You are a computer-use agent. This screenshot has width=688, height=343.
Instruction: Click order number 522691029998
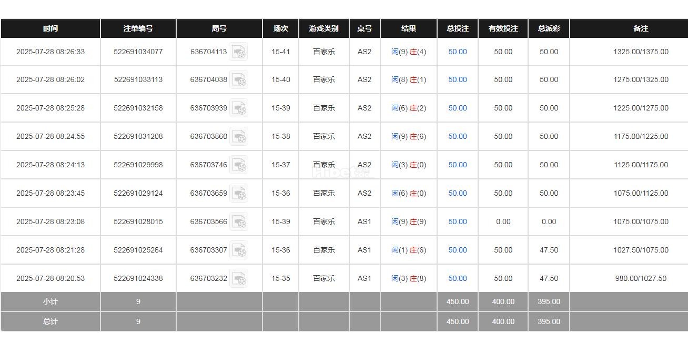(138, 165)
